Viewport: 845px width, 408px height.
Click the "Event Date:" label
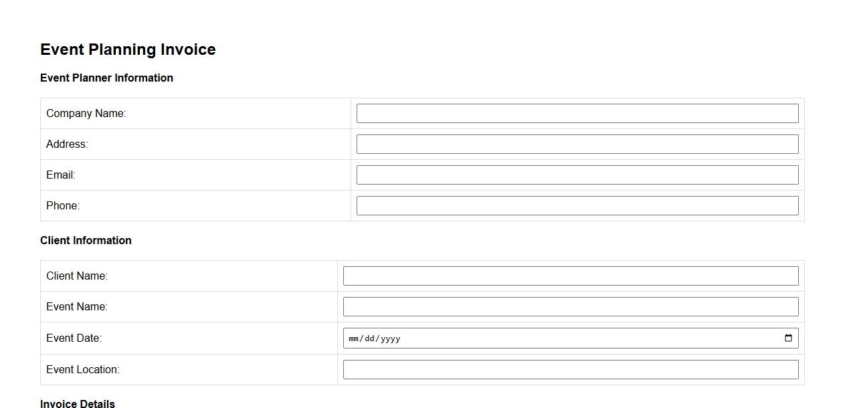pos(74,338)
